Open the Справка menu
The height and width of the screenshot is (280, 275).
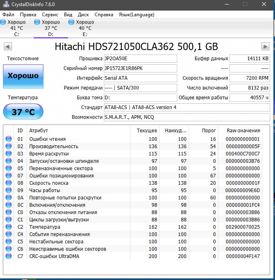pos(104,15)
